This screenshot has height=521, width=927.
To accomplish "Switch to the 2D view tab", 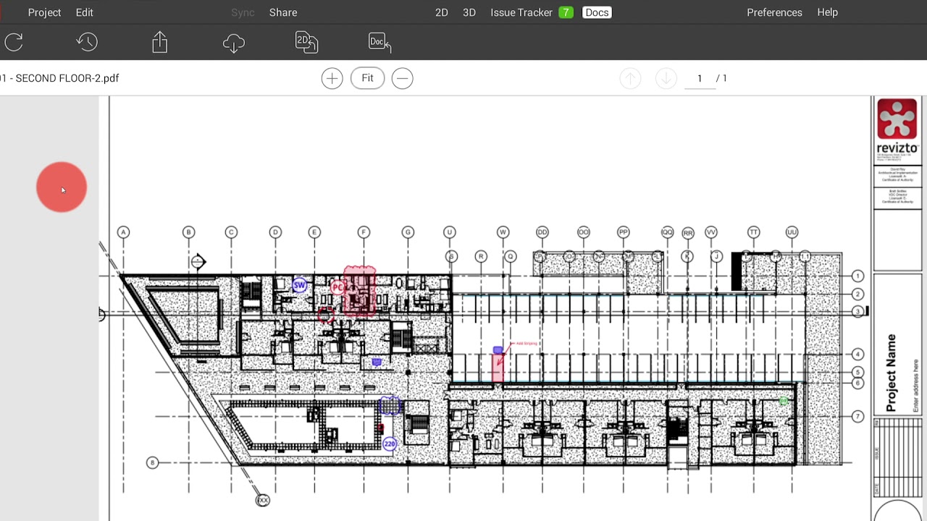I will point(441,12).
